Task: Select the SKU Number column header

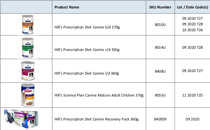Action: click(x=160, y=7)
